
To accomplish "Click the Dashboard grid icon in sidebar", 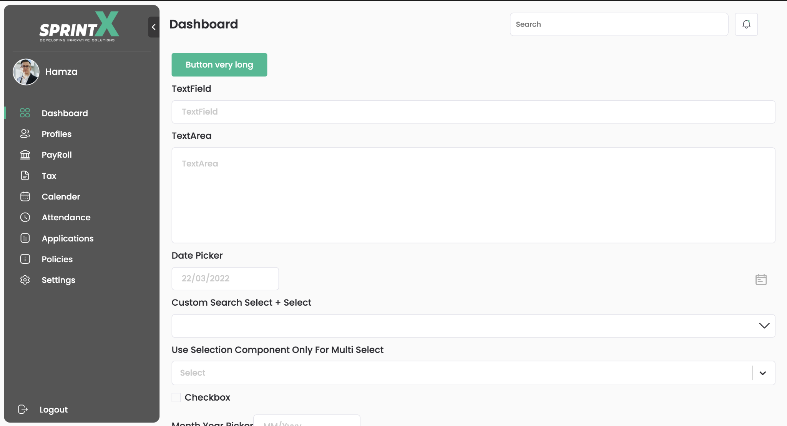I will point(25,113).
